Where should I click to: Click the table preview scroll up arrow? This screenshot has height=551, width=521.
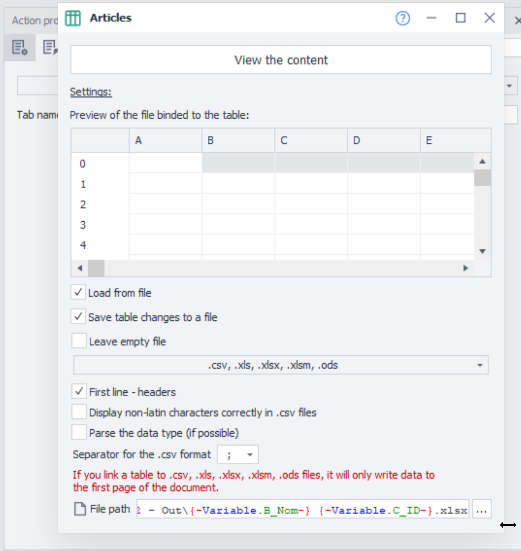(x=482, y=161)
